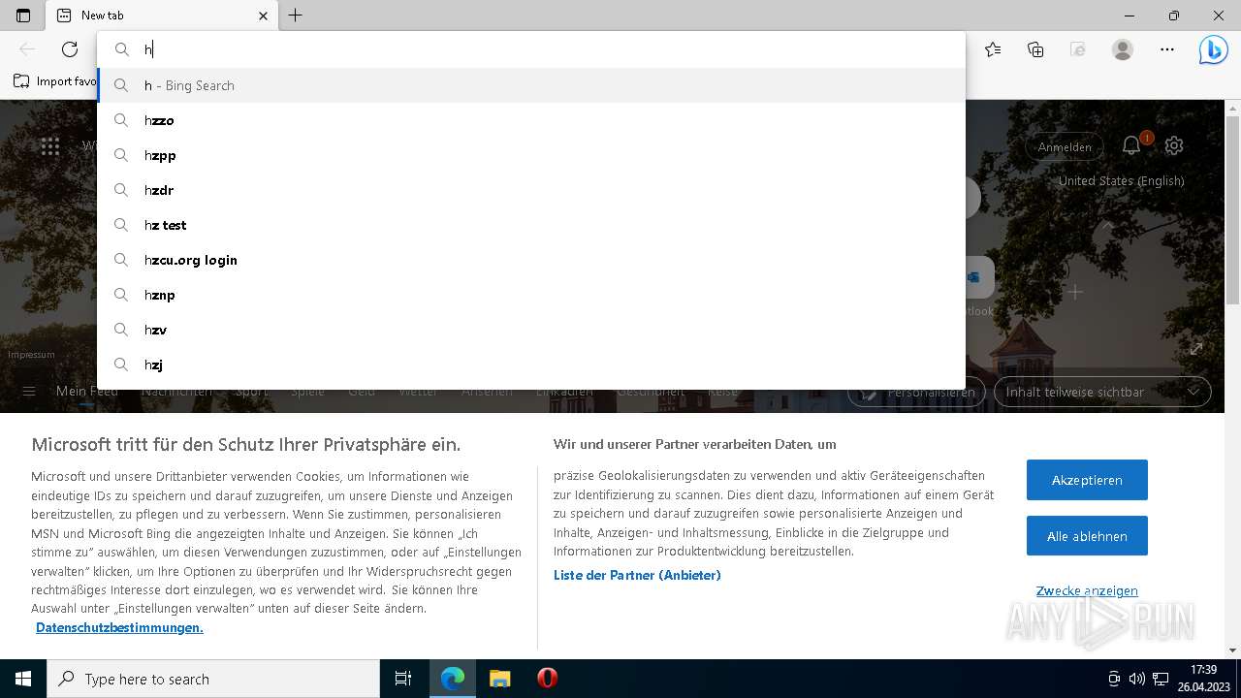Close the New tab tab
This screenshot has height=698, width=1241.
(264, 16)
